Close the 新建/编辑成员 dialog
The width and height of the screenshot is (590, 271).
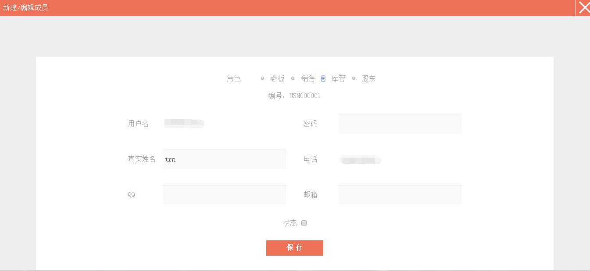[584, 7]
